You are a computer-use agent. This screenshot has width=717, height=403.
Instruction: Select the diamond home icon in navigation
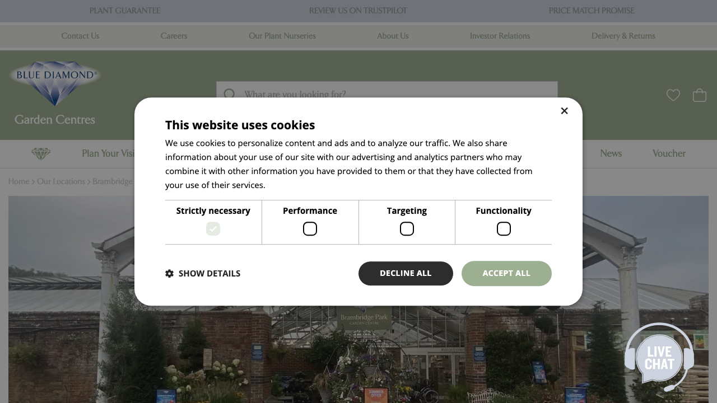[x=40, y=153]
